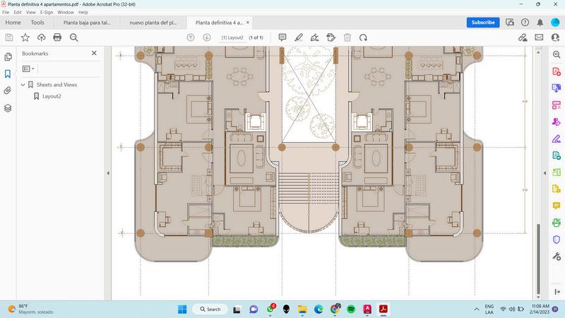
Task: Open page thumbnails panel icon
Action: (x=8, y=57)
